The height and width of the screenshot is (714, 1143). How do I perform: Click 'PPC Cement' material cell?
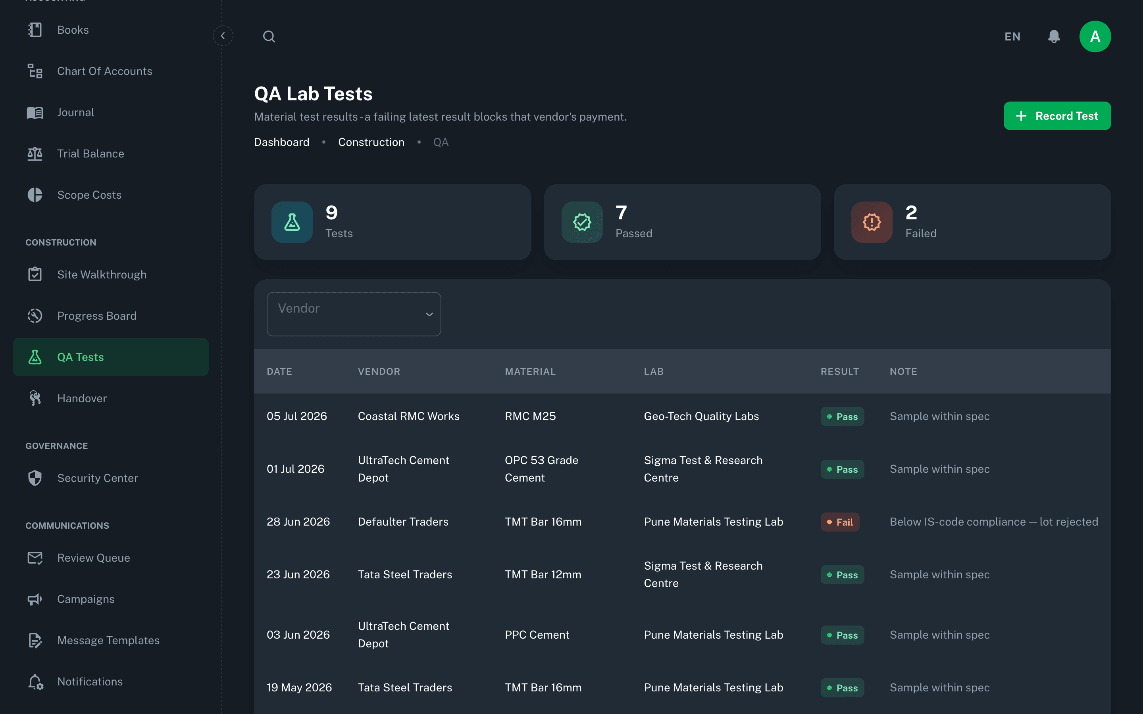[537, 635]
